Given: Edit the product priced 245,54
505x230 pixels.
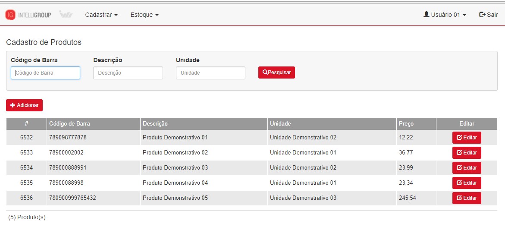Looking at the screenshot, I should (467, 198).
